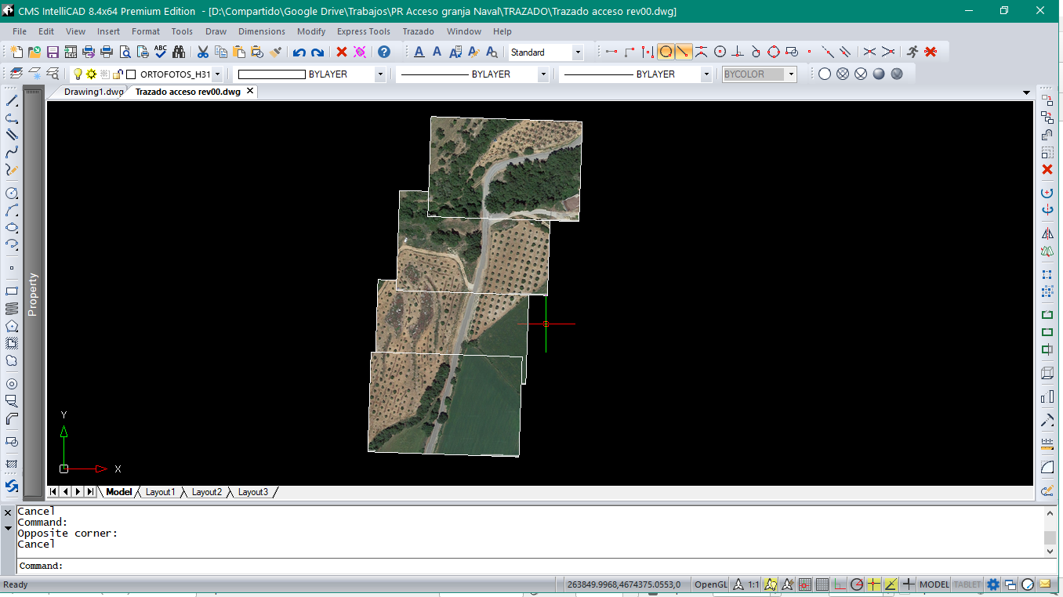Expand the Property side panel
This screenshot has height=597, width=1063.
(x=33, y=294)
